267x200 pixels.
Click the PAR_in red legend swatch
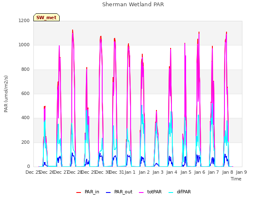79,192
